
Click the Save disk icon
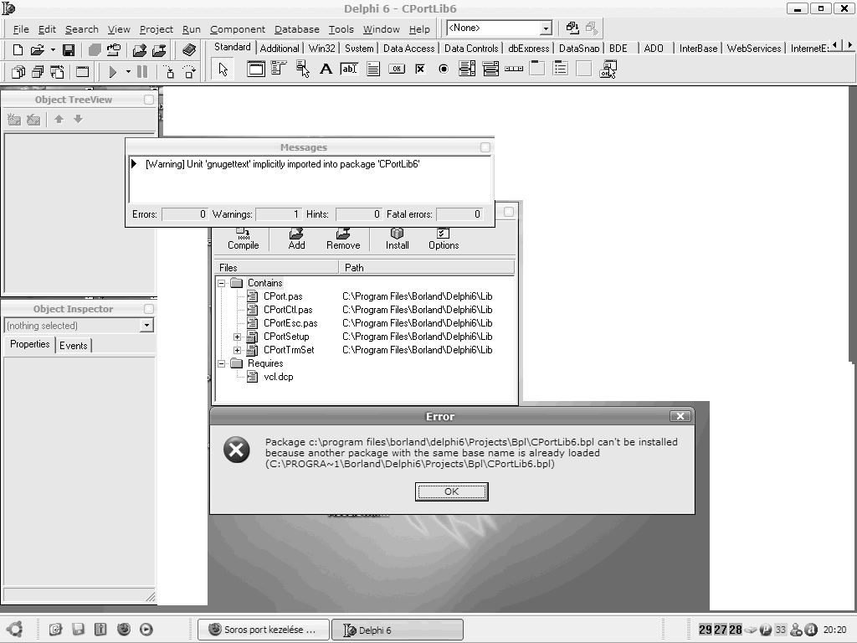(69, 50)
